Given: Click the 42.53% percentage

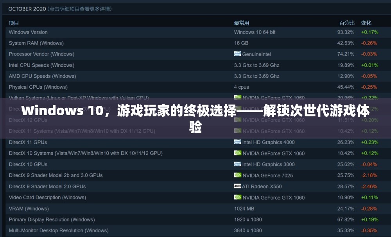Looking at the screenshot, I should coord(346,43).
